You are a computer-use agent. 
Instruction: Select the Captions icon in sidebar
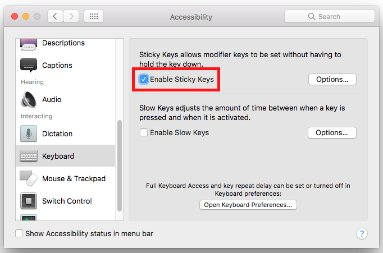(29, 66)
